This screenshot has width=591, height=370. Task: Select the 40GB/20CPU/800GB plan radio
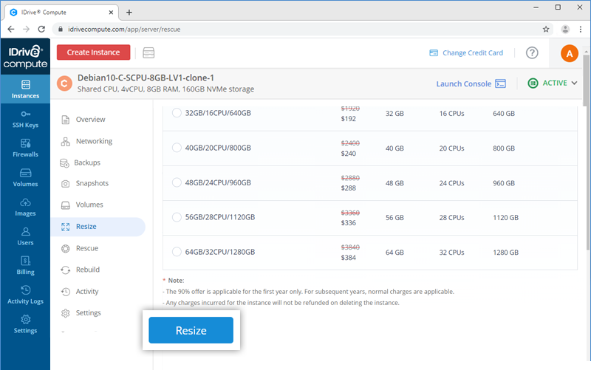pos(177,147)
